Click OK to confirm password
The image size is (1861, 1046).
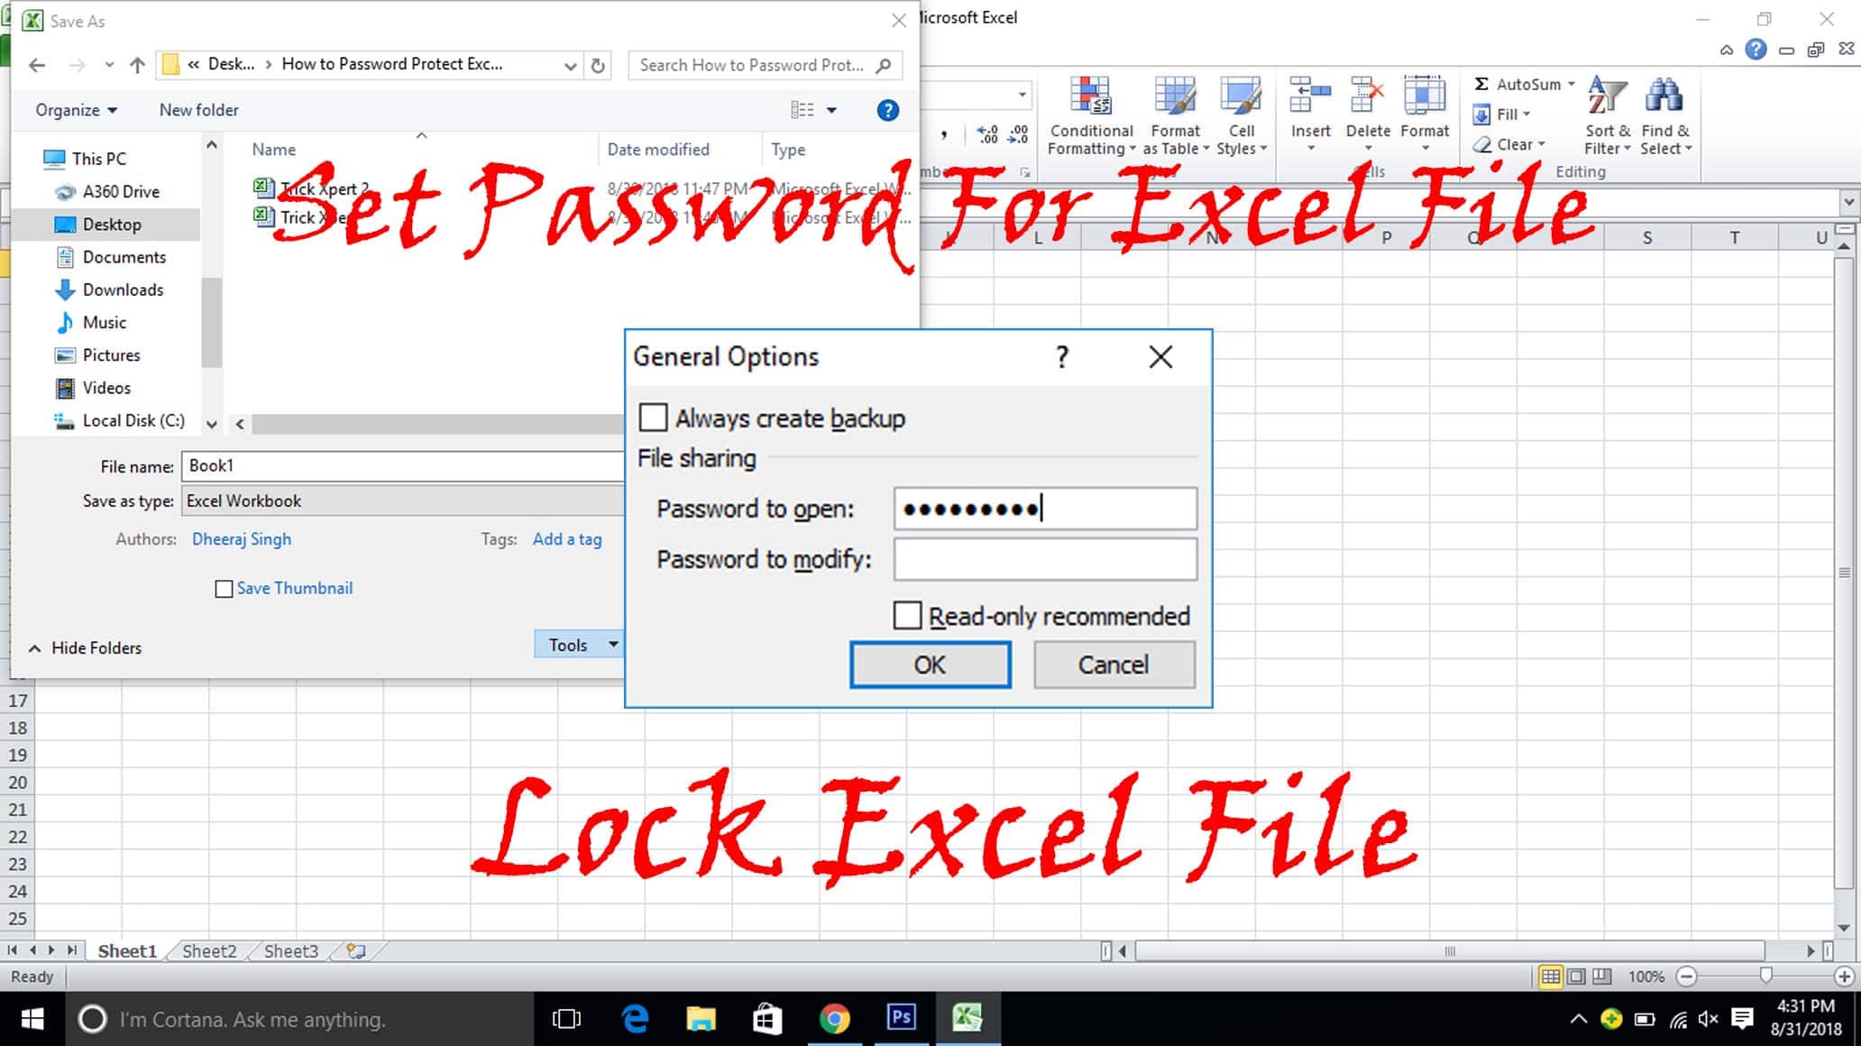[x=930, y=664]
